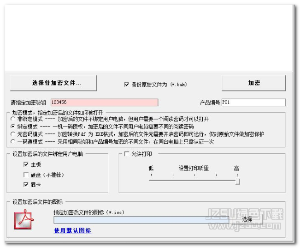Focus the 产品编号 field containing P01
This screenshot has height=248, width=300.
point(253,102)
